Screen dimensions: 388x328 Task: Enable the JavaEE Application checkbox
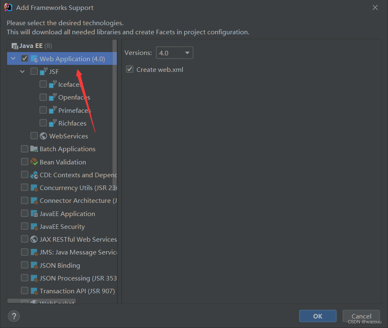tap(24, 213)
